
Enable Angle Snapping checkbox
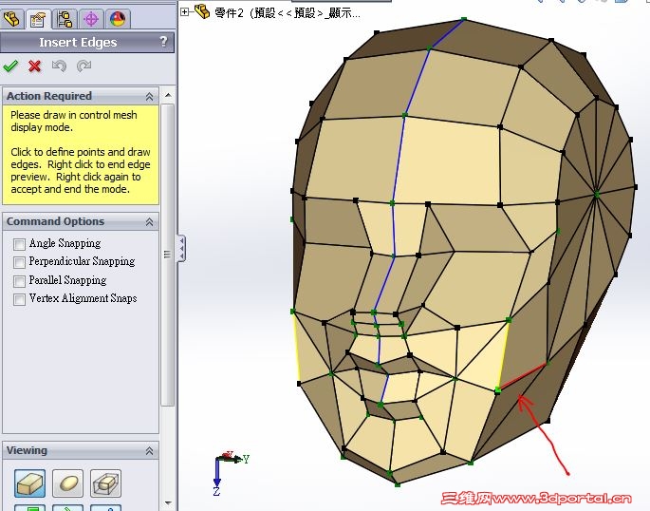pyautogui.click(x=19, y=244)
